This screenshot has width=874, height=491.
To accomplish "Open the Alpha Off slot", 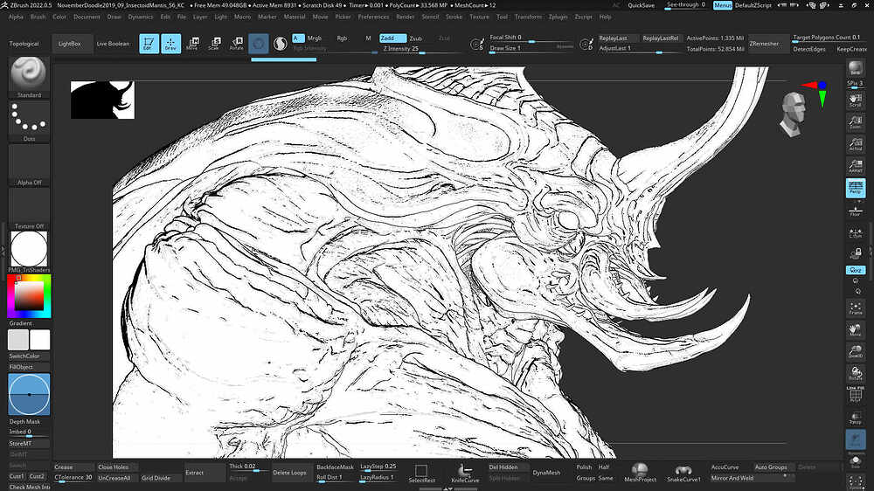I will click(29, 165).
